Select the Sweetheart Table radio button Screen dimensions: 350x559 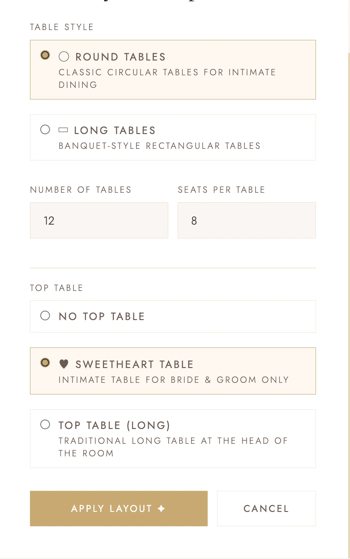click(x=45, y=362)
